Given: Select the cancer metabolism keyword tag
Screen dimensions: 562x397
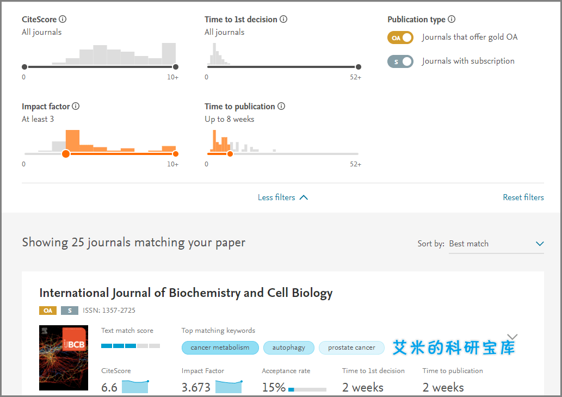Looking at the screenshot, I should tap(220, 348).
